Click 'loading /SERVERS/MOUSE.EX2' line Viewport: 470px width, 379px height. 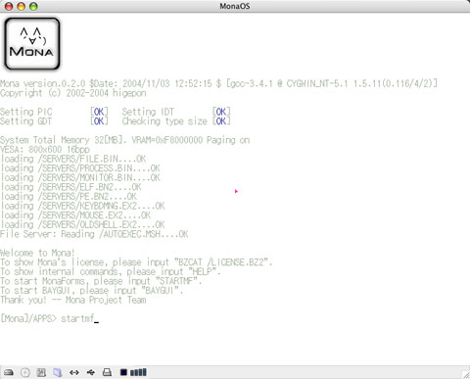pos(75,215)
